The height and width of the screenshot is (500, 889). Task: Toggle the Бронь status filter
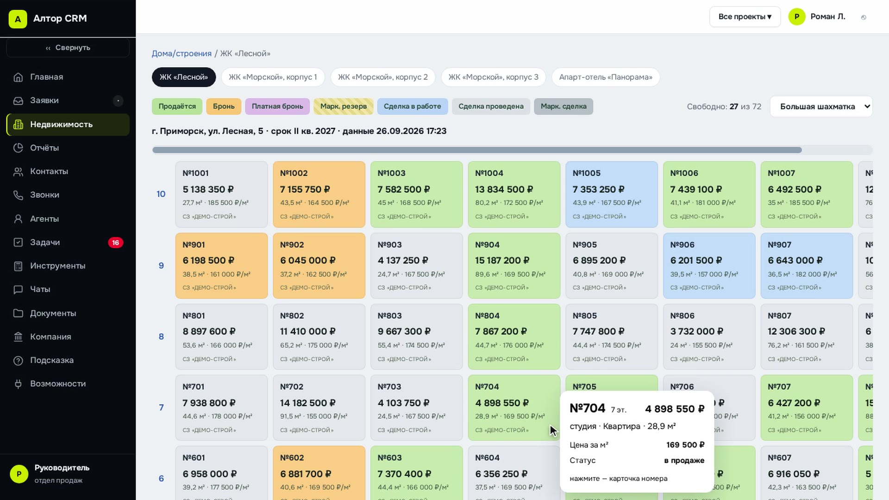tap(224, 106)
